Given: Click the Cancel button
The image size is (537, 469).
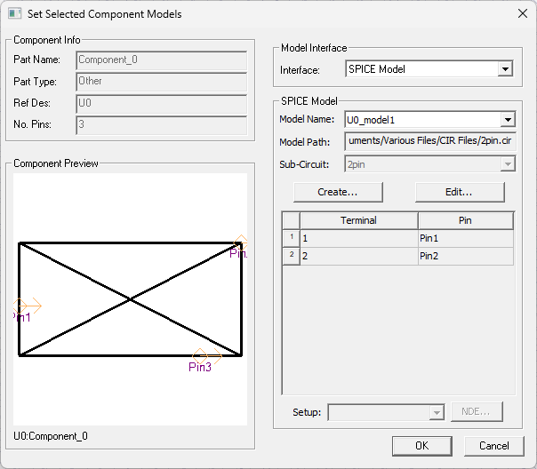Looking at the screenshot, I should [493, 446].
